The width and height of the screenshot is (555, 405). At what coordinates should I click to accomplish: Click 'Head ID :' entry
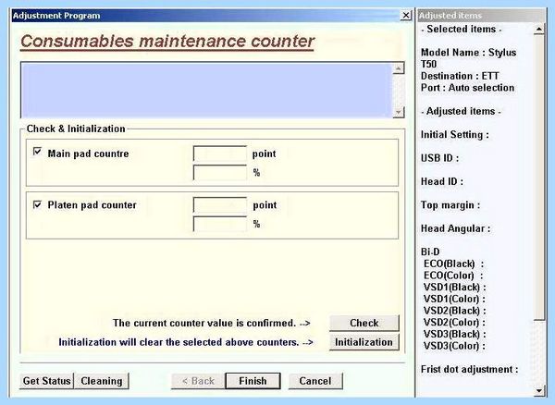[x=442, y=181]
